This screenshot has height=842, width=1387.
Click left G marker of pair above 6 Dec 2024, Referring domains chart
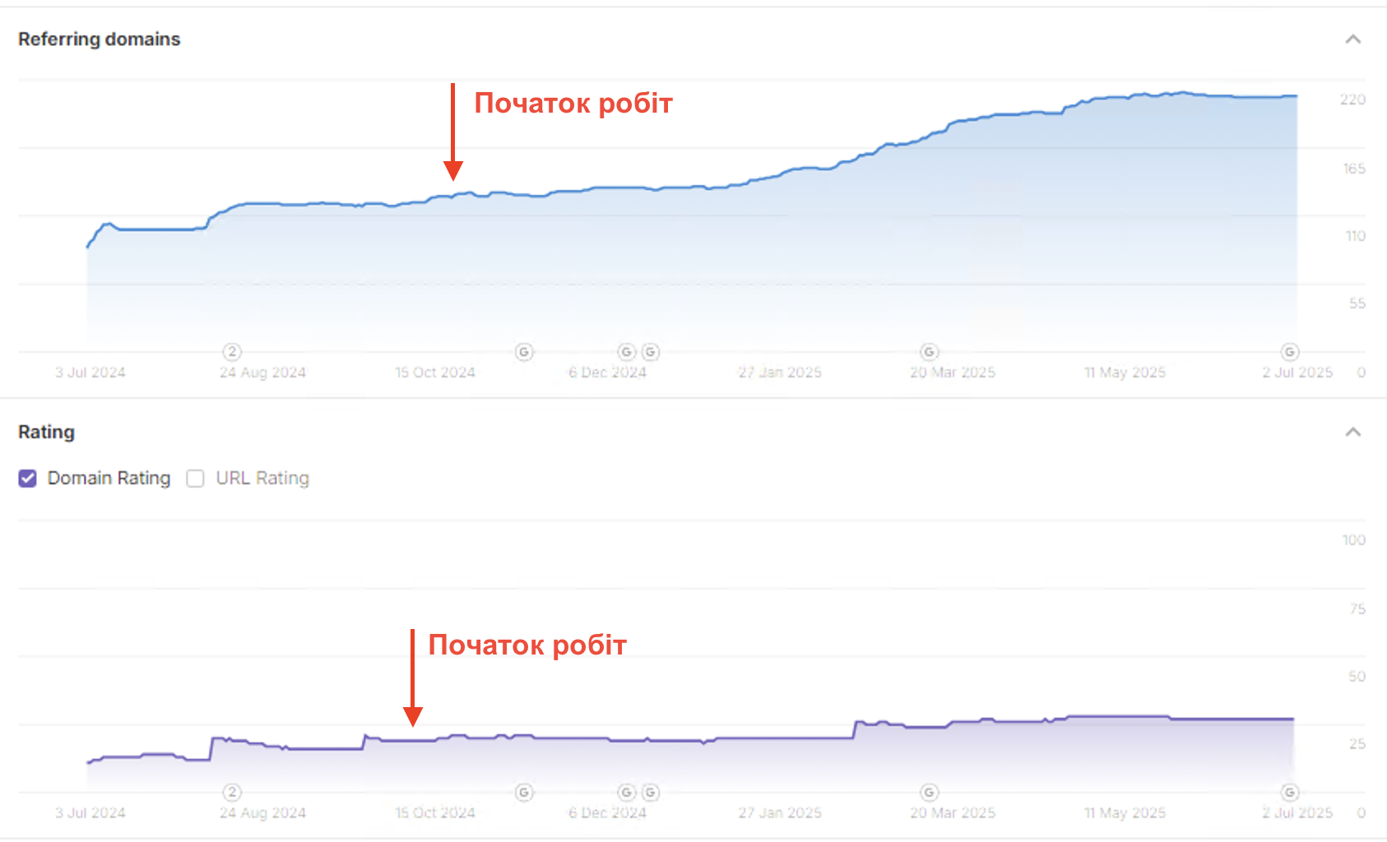click(627, 352)
